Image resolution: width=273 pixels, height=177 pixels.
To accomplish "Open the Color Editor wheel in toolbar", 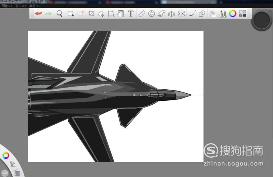I will click(x=232, y=13).
